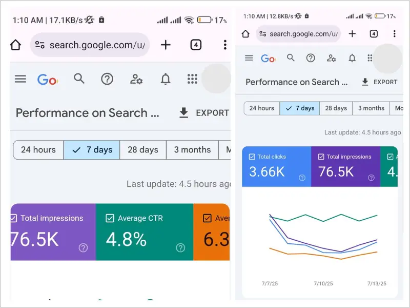The image size is (410, 308).
Task: Select 28 days range, right screenshot
Action: [336, 108]
